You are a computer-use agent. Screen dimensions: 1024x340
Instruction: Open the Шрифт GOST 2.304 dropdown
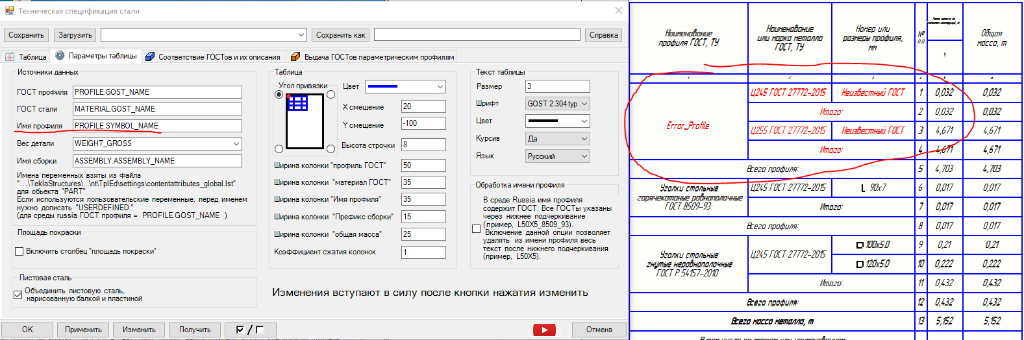coord(557,104)
